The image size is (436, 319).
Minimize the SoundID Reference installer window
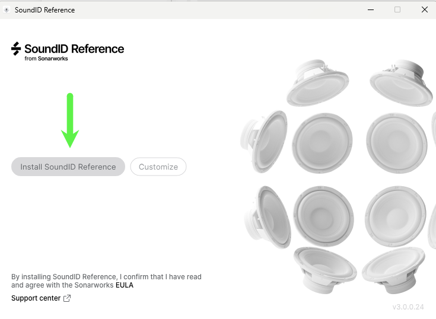[x=371, y=9]
